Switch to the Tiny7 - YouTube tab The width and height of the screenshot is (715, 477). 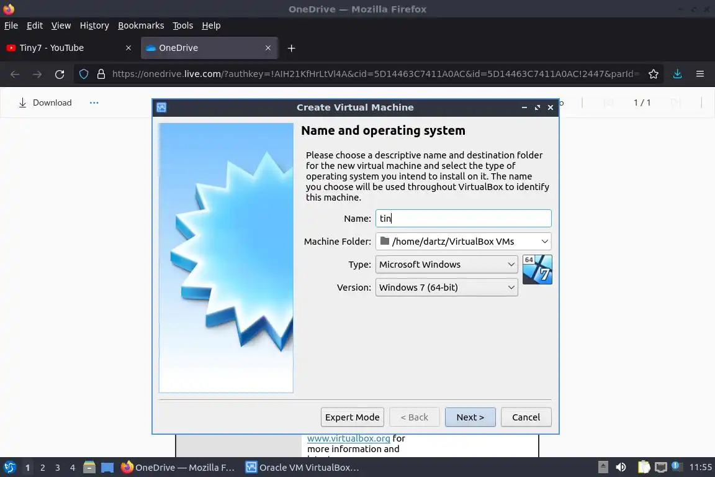coord(70,48)
